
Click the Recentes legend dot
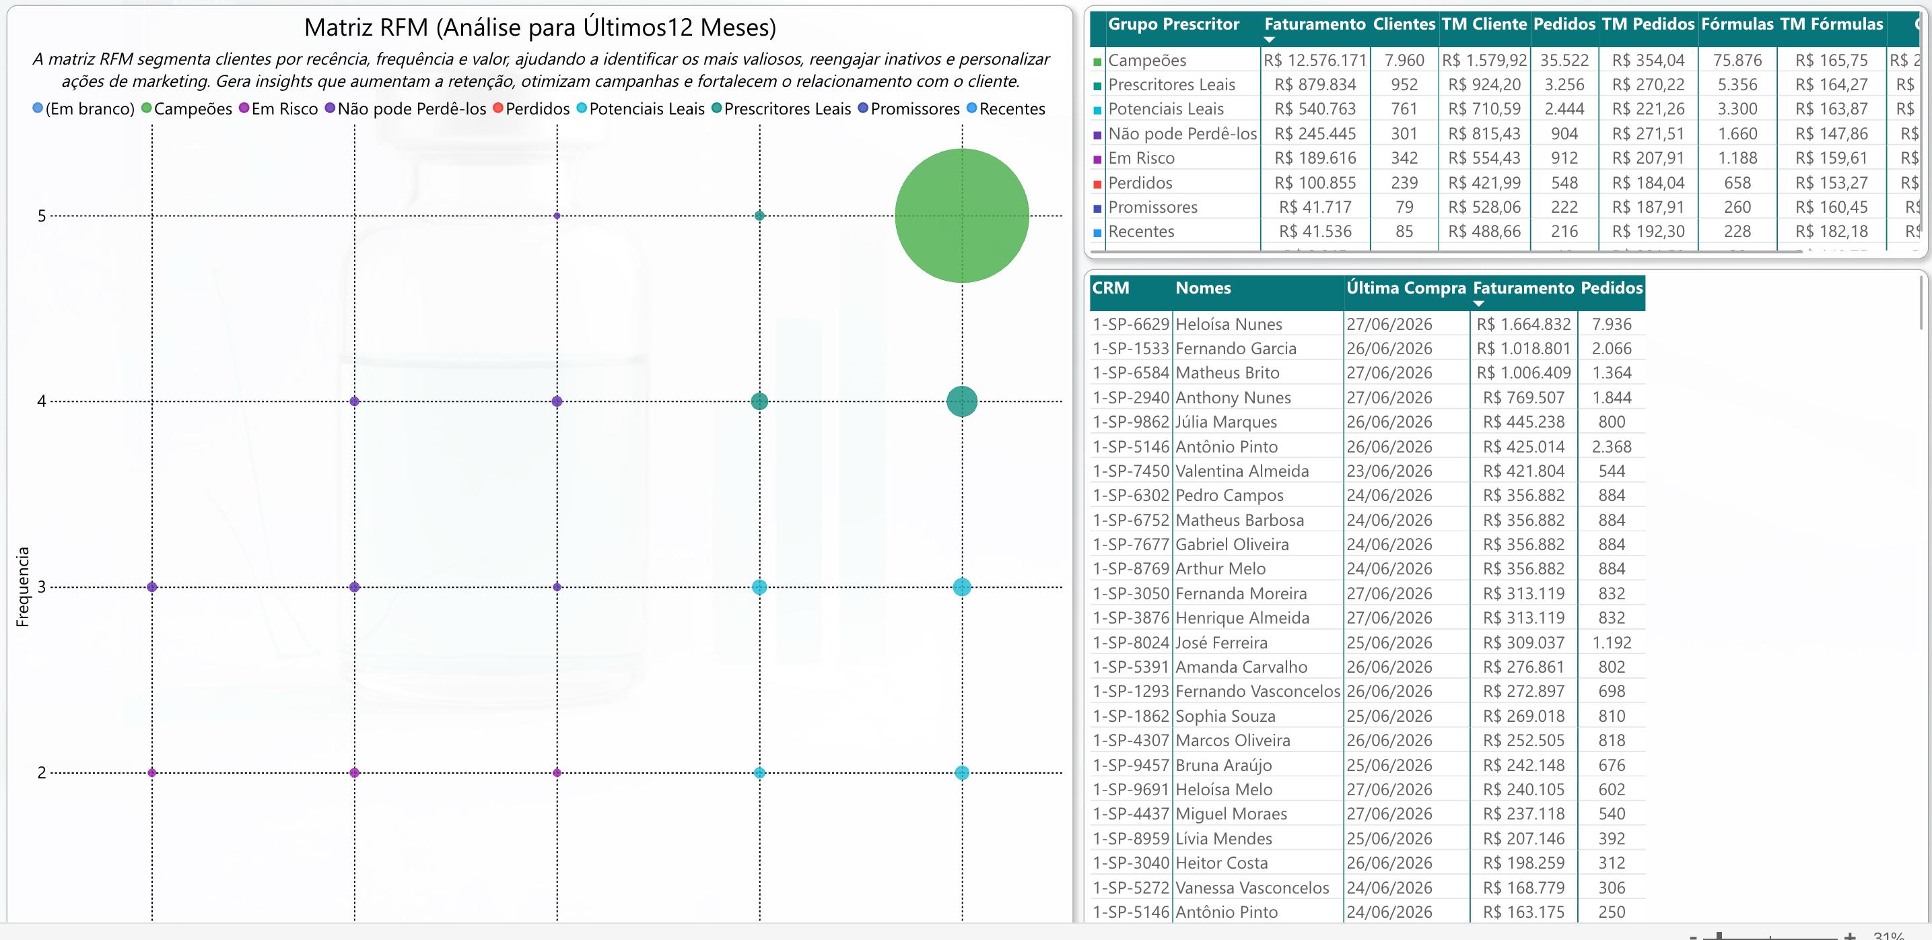tap(972, 109)
